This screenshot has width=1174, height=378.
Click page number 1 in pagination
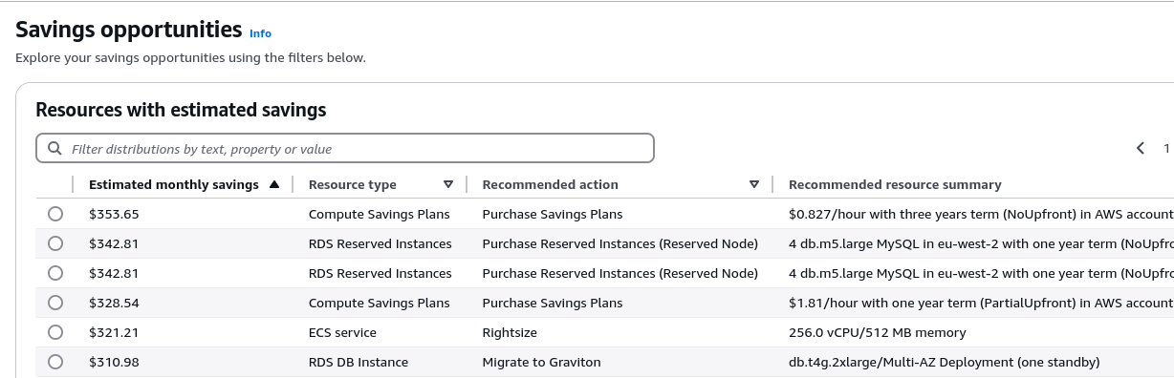click(x=1166, y=148)
